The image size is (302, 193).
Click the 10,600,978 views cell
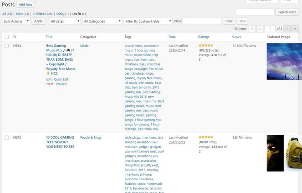tap(245, 46)
